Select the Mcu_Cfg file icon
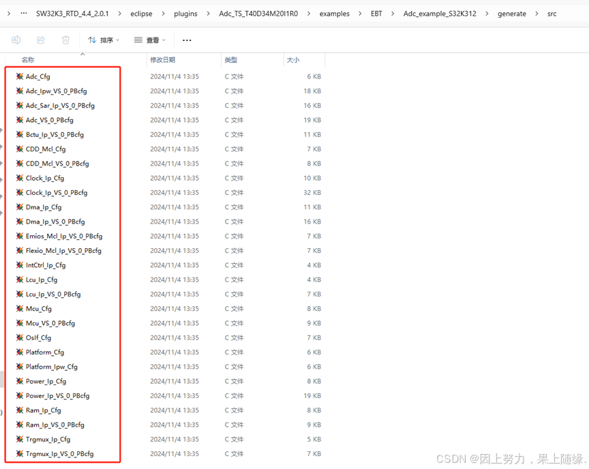 20,309
